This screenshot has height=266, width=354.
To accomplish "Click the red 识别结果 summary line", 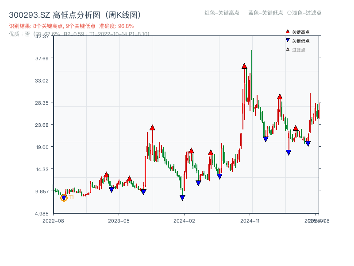I will pos(71,26).
